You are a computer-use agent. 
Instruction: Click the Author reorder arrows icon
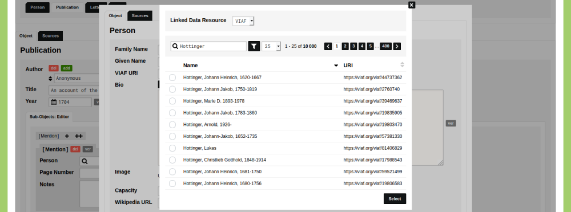[51, 78]
